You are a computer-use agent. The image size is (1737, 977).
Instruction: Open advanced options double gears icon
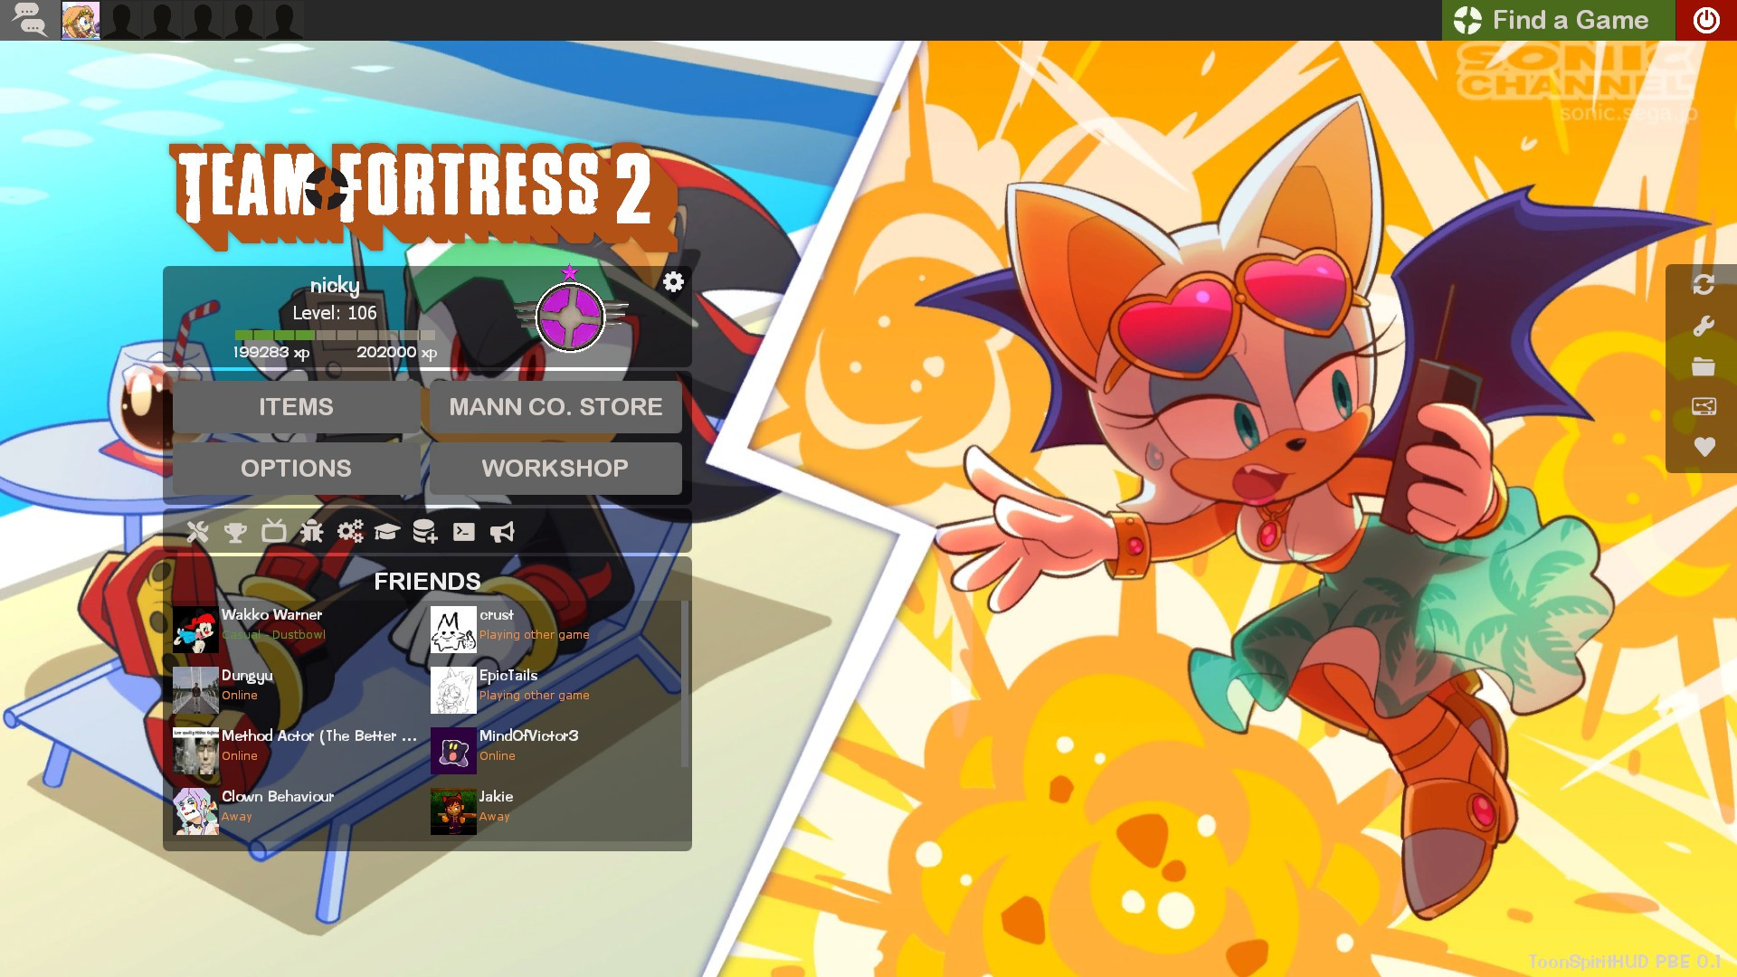click(x=350, y=531)
